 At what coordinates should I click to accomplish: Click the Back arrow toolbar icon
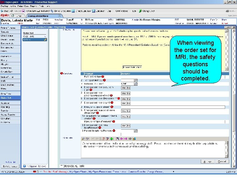coord(2,11)
